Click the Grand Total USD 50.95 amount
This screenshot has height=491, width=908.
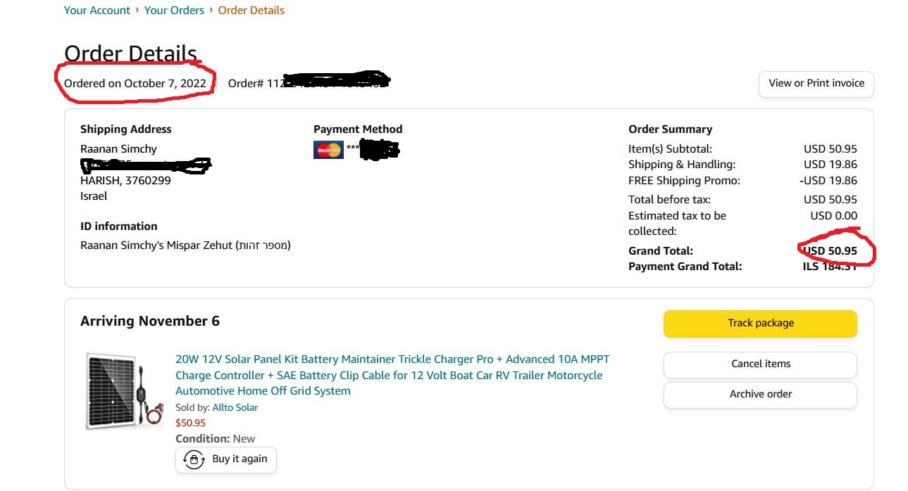(x=831, y=251)
